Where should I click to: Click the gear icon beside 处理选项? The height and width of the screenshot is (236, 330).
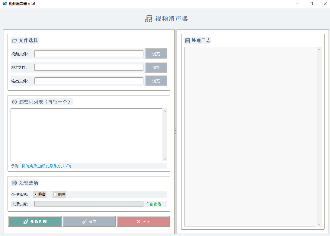coord(14,183)
